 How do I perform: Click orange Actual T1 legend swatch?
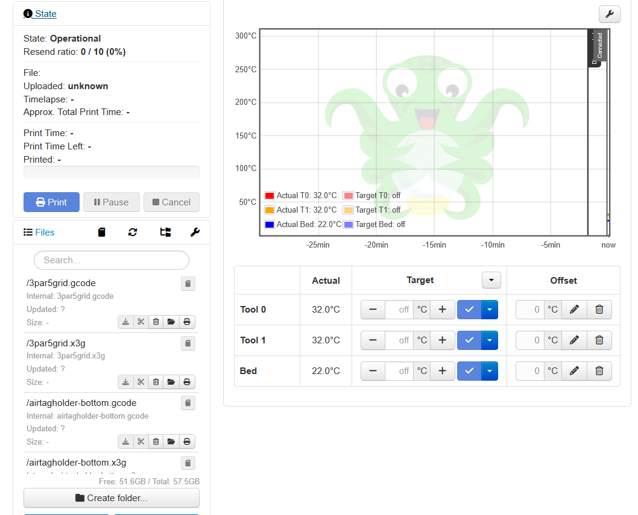pos(270,210)
